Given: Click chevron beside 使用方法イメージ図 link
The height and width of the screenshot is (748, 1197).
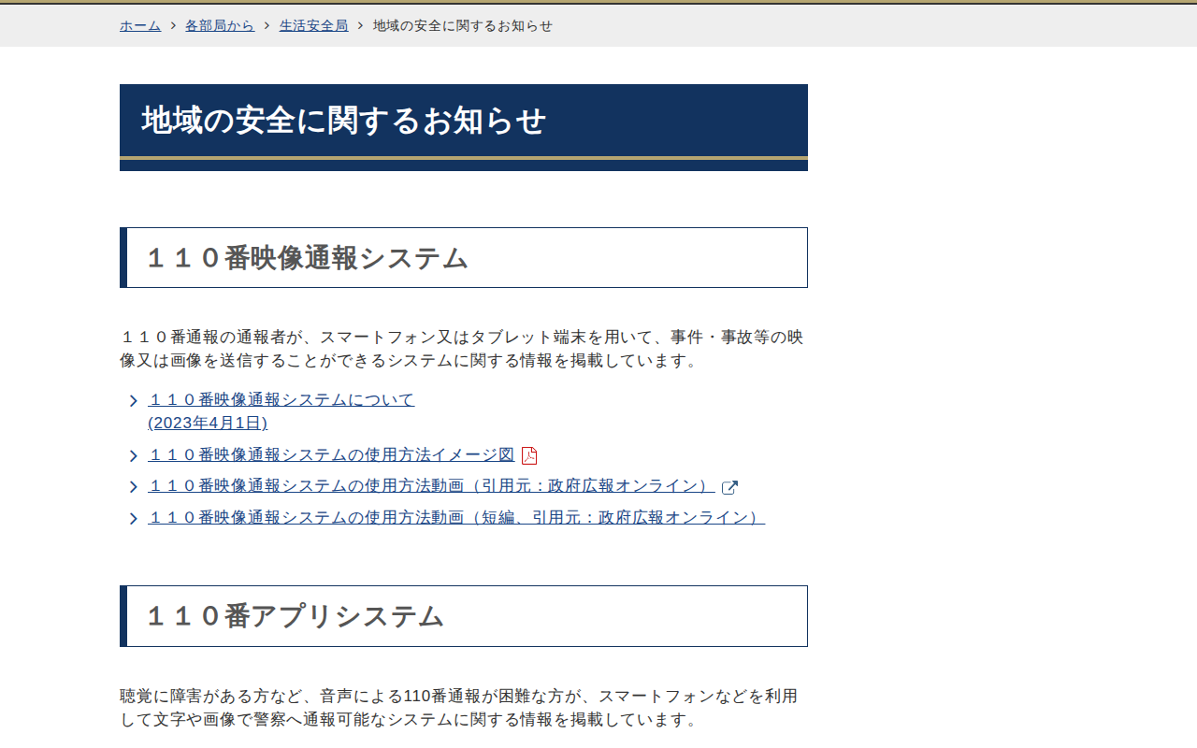Looking at the screenshot, I should 134,456.
